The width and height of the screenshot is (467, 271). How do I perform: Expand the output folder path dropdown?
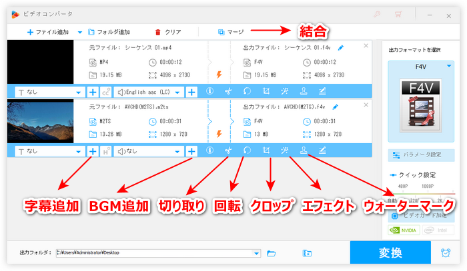pos(257,253)
